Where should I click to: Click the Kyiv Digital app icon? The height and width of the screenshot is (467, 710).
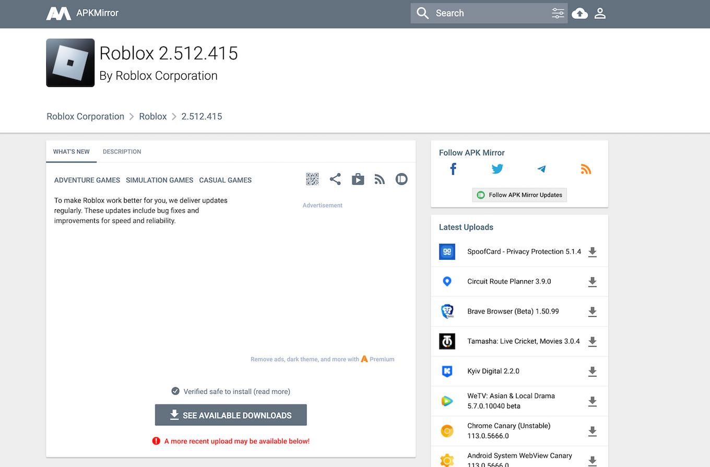point(447,372)
